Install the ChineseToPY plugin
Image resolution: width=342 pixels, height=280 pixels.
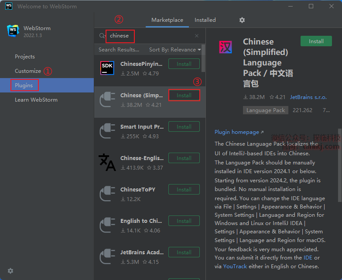pyautogui.click(x=184, y=189)
